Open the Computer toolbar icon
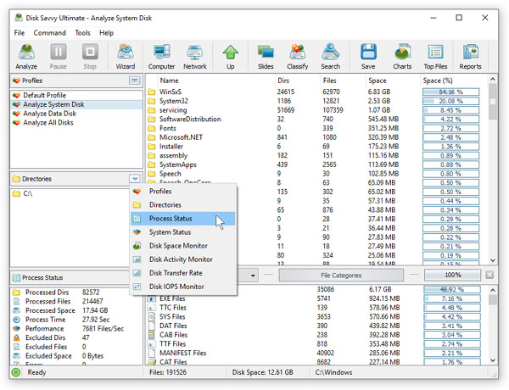The height and width of the screenshot is (390, 509). tap(161, 57)
